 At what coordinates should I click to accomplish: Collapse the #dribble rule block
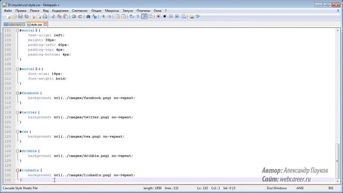tap(18, 151)
